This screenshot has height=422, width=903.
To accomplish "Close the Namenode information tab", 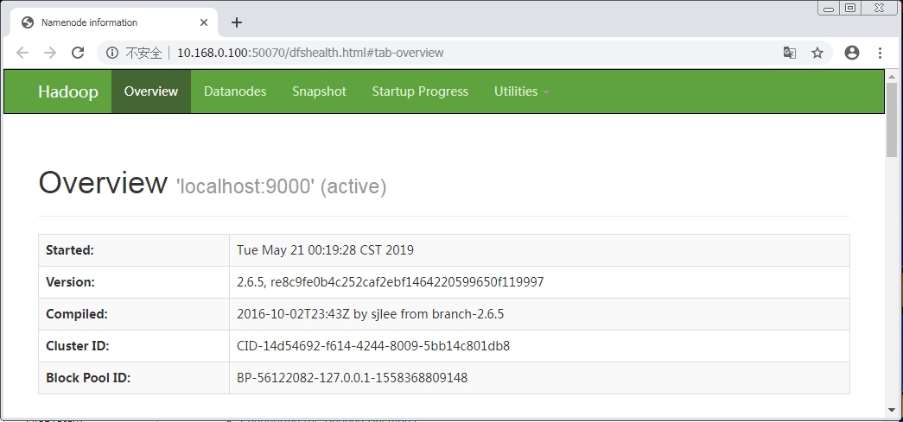I will (204, 22).
